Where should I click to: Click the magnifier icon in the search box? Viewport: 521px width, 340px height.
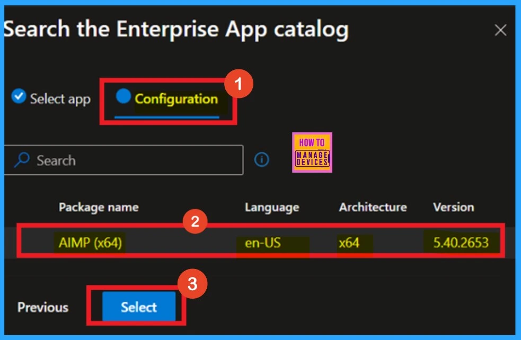pos(22,160)
